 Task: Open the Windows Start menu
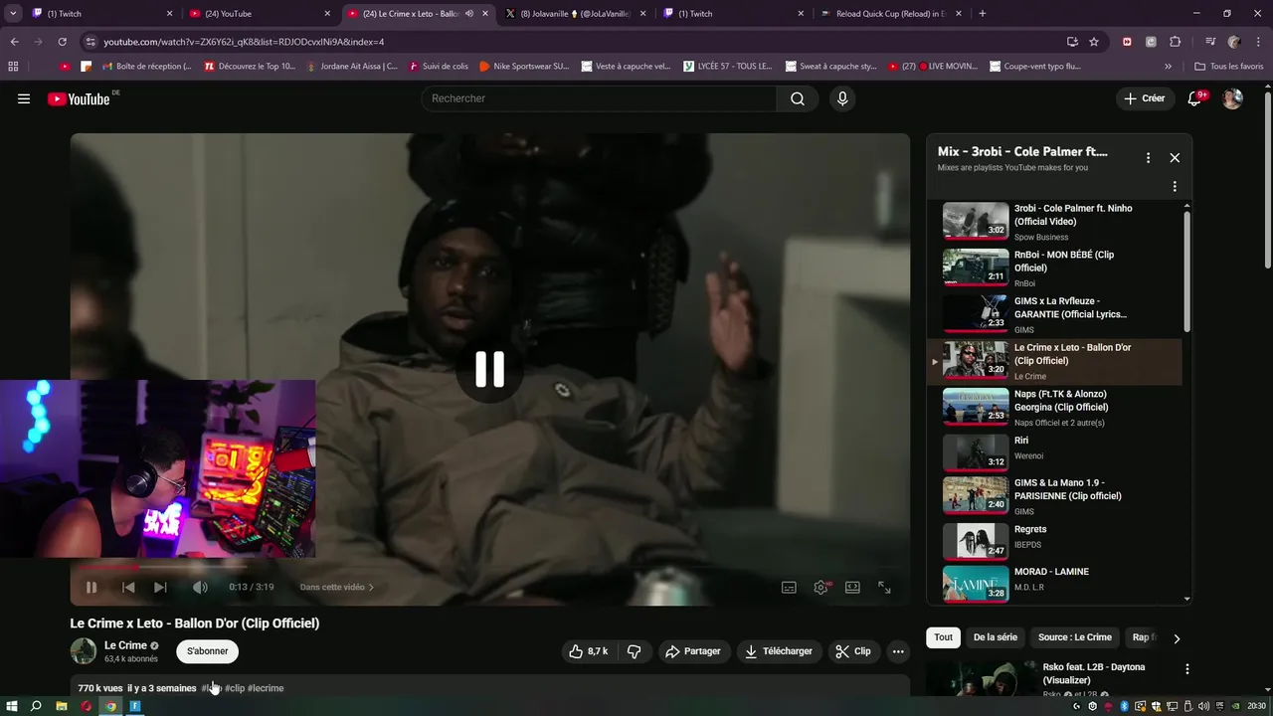12,706
